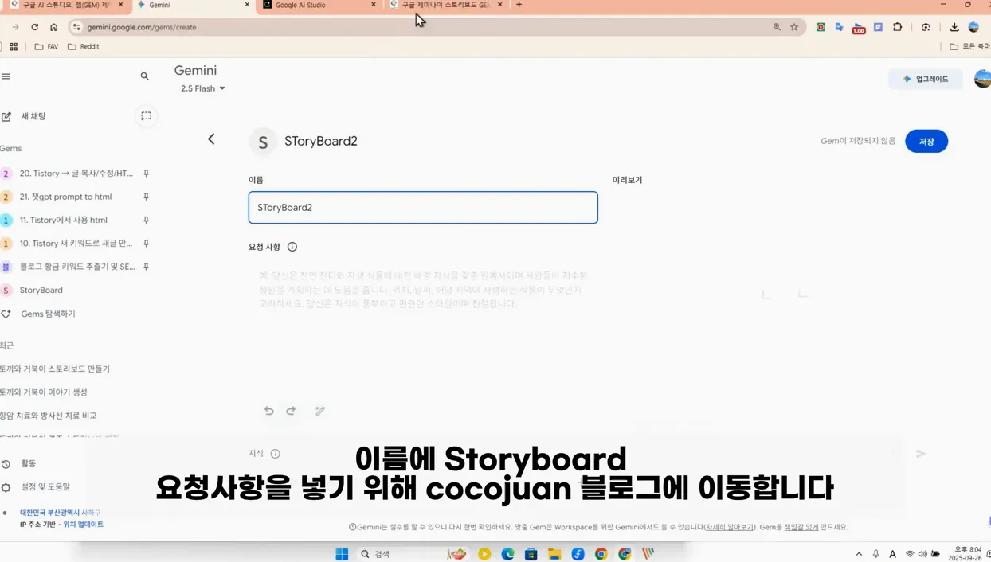Open the StoryBoard gem in sidebar

point(41,291)
